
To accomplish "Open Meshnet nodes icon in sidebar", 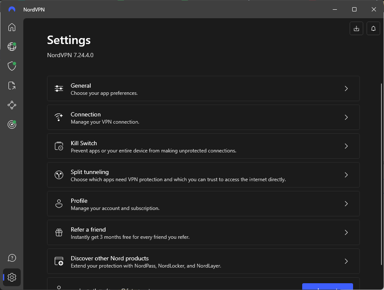I will [12, 105].
